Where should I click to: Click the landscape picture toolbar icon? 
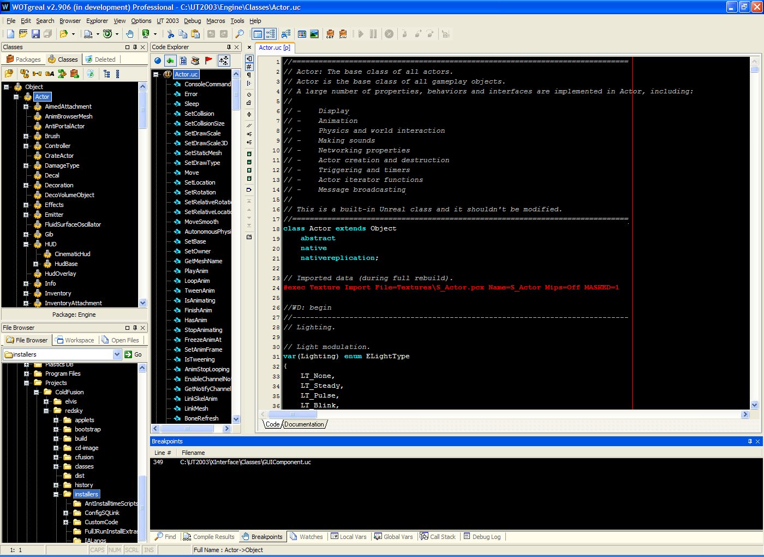tap(314, 34)
